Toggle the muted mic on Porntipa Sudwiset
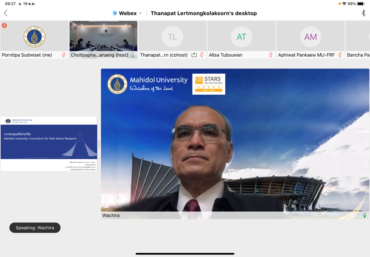 [x=64, y=55]
